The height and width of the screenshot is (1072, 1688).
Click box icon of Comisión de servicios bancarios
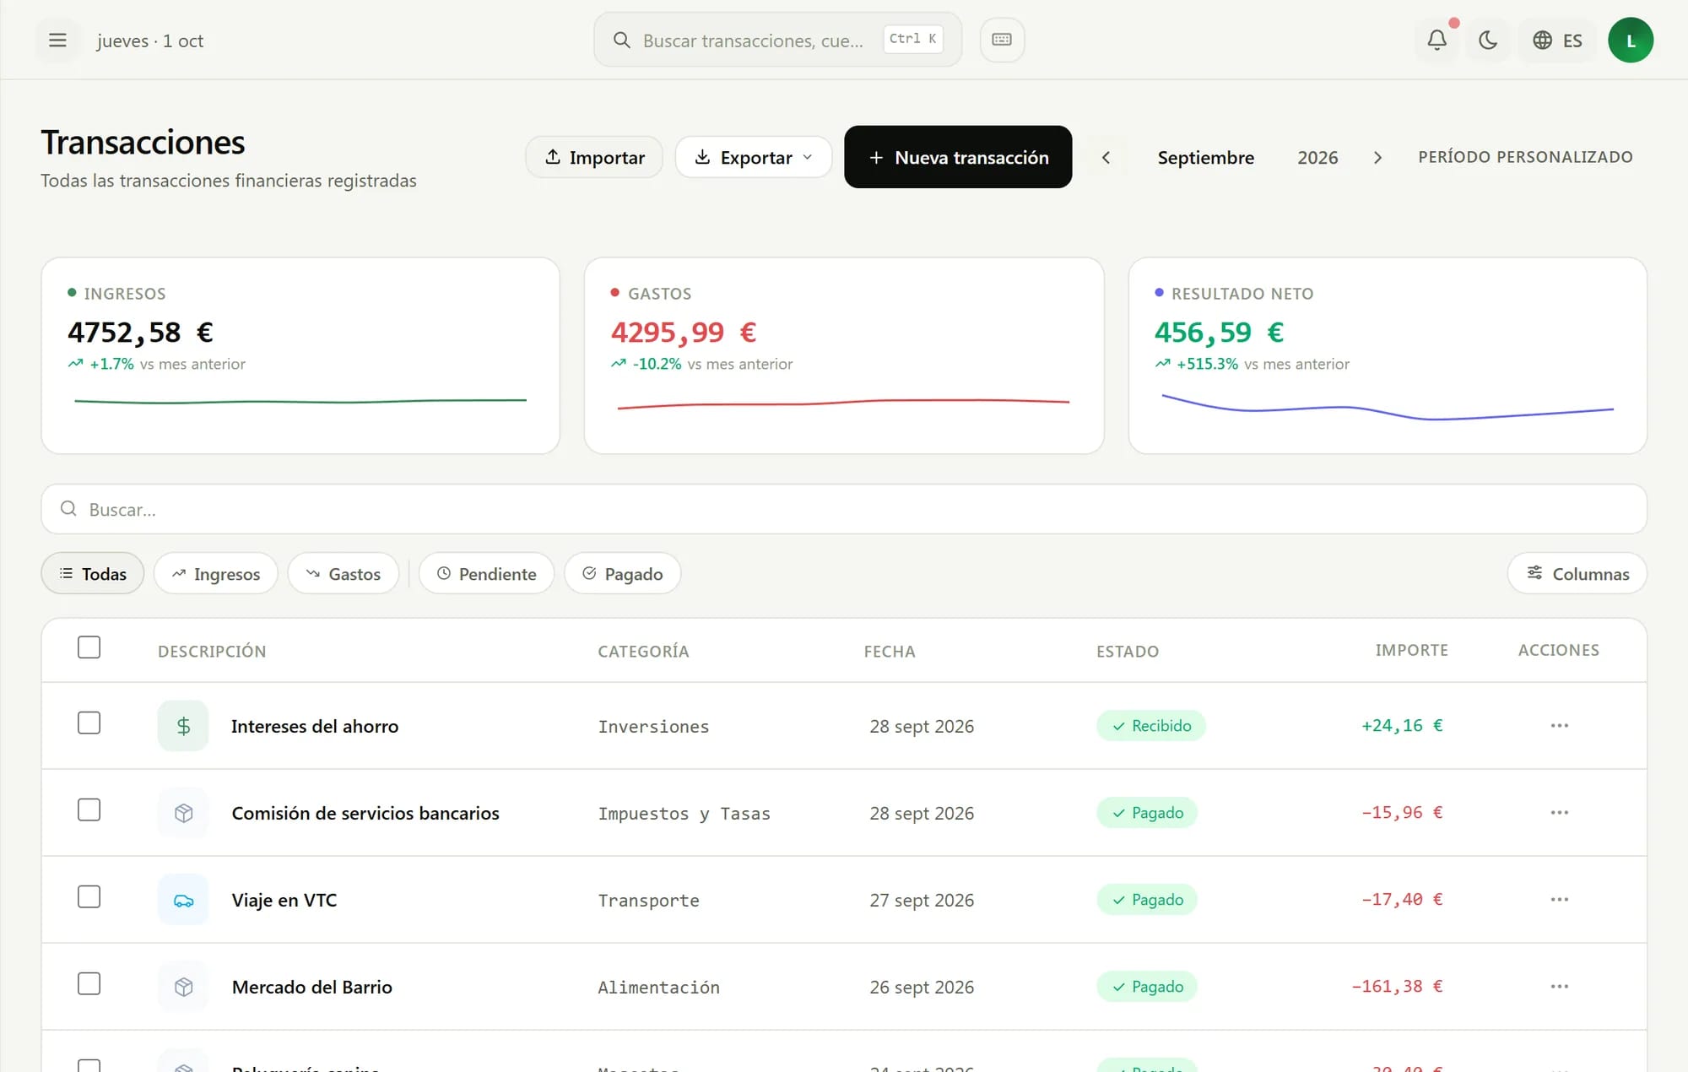183,813
